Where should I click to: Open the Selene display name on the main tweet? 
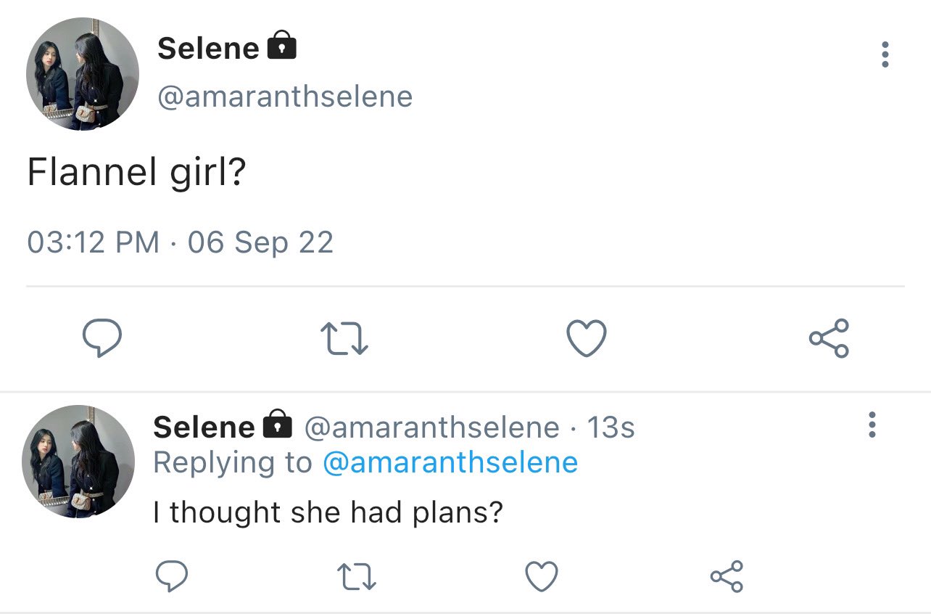208,49
